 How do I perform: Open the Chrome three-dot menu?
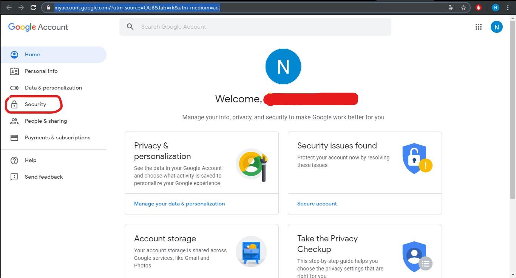point(508,8)
